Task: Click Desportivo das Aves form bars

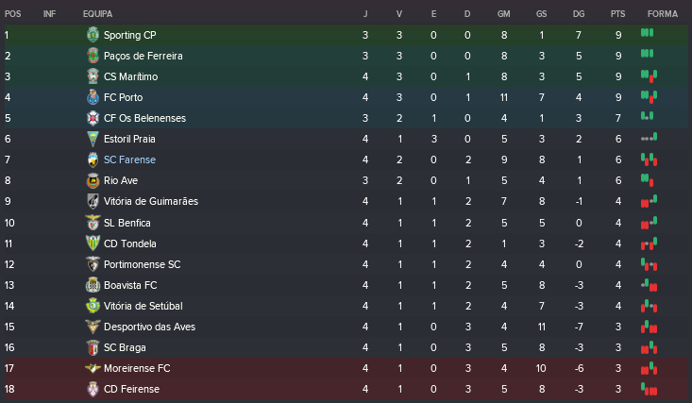Action: tap(649, 327)
